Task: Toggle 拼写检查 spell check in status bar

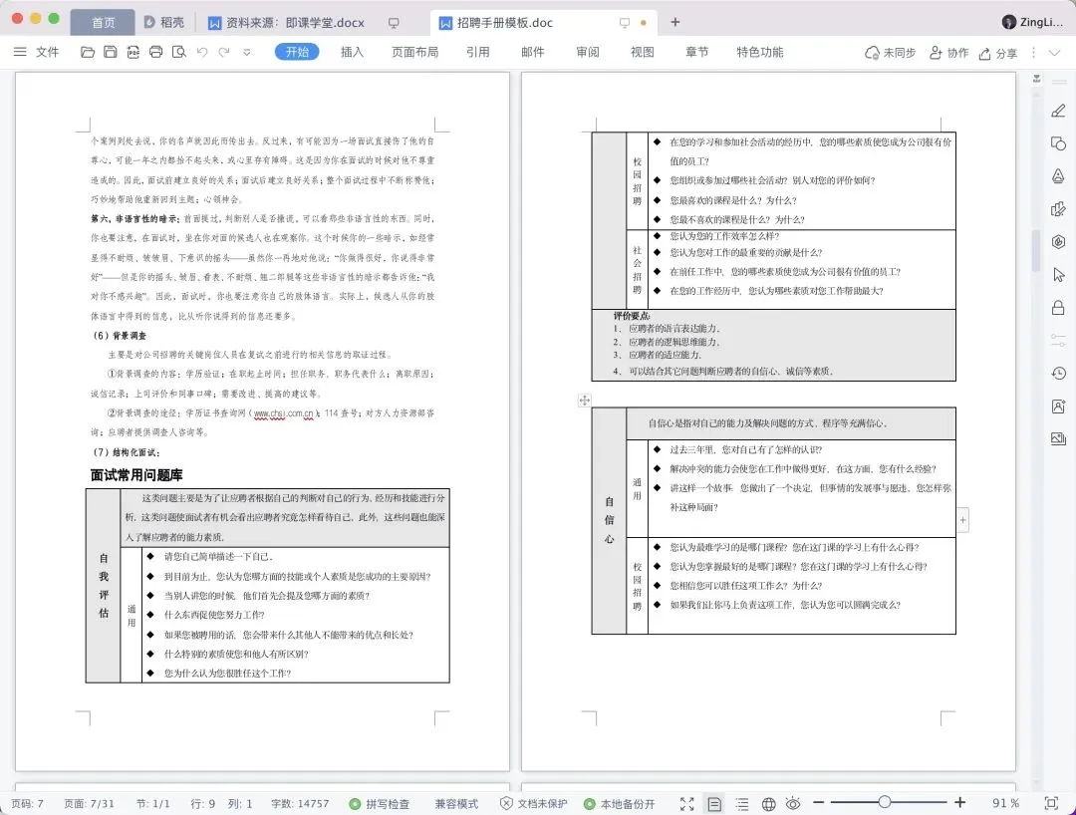Action: 380,803
